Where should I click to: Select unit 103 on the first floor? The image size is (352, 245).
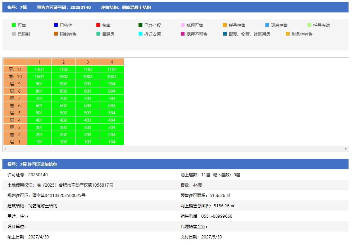pos(88,142)
